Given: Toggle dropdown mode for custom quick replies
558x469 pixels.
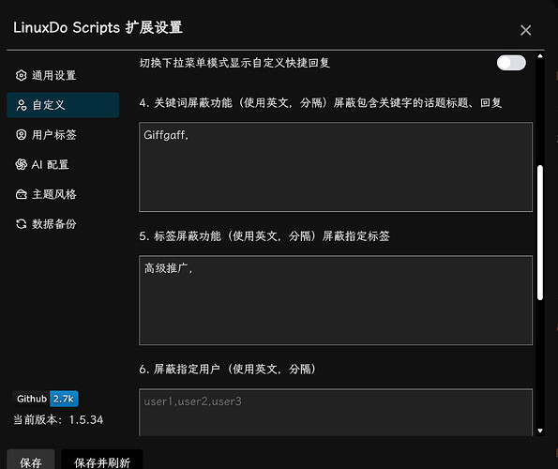Looking at the screenshot, I should (x=511, y=63).
